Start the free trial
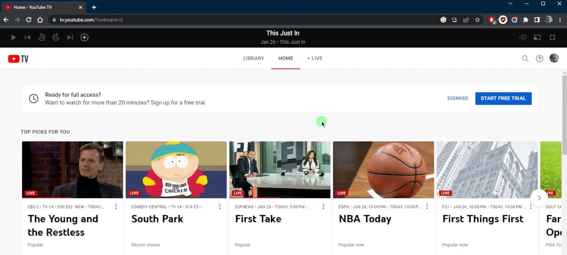567x255 pixels. (x=503, y=98)
